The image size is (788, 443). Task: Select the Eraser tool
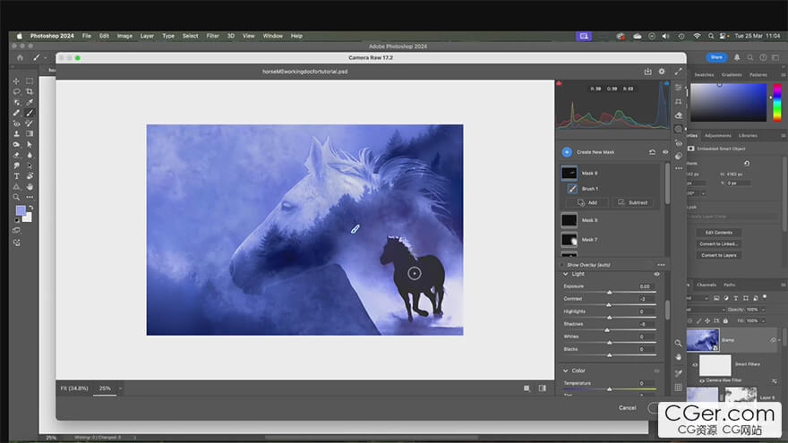(x=16, y=155)
